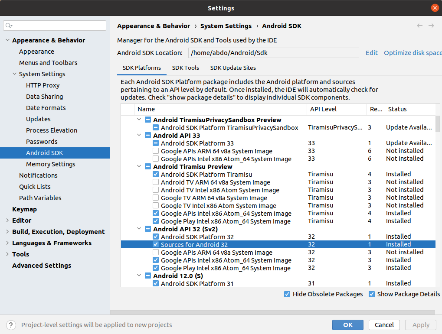Viewport: 442px width, 334px height.
Task: Switch to SDK Tools tab
Action: pyautogui.click(x=186, y=68)
